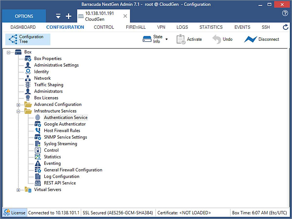Select Authentication Service in the tree
292x219 pixels.
tap(66, 117)
